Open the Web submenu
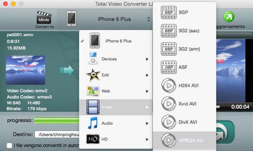This screenshot has height=151, width=253. point(116,91)
